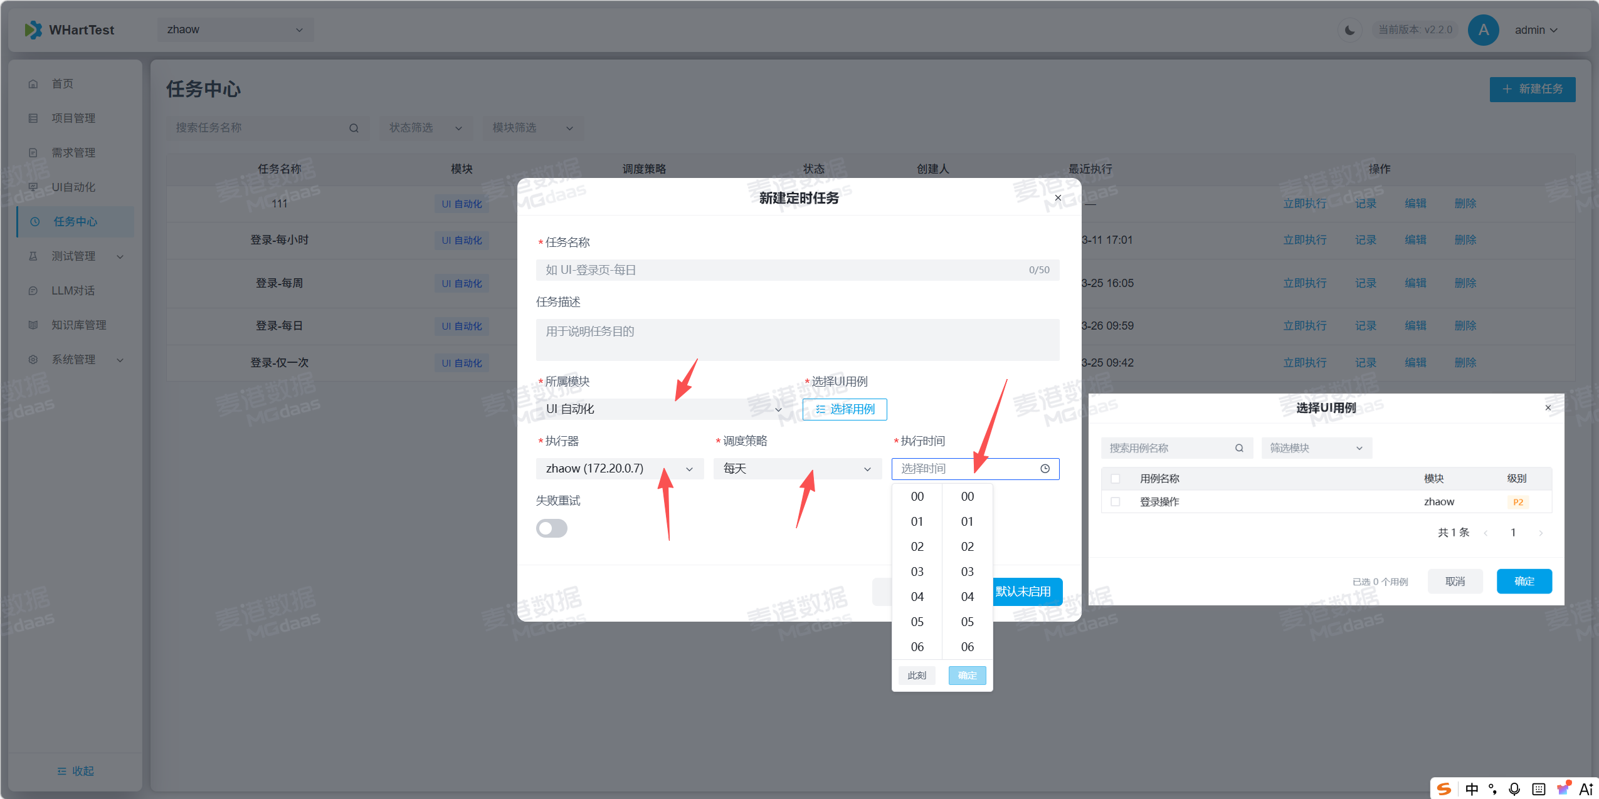Select hour 03 in time picker
Image resolution: width=1599 pixels, height=799 pixels.
[917, 572]
